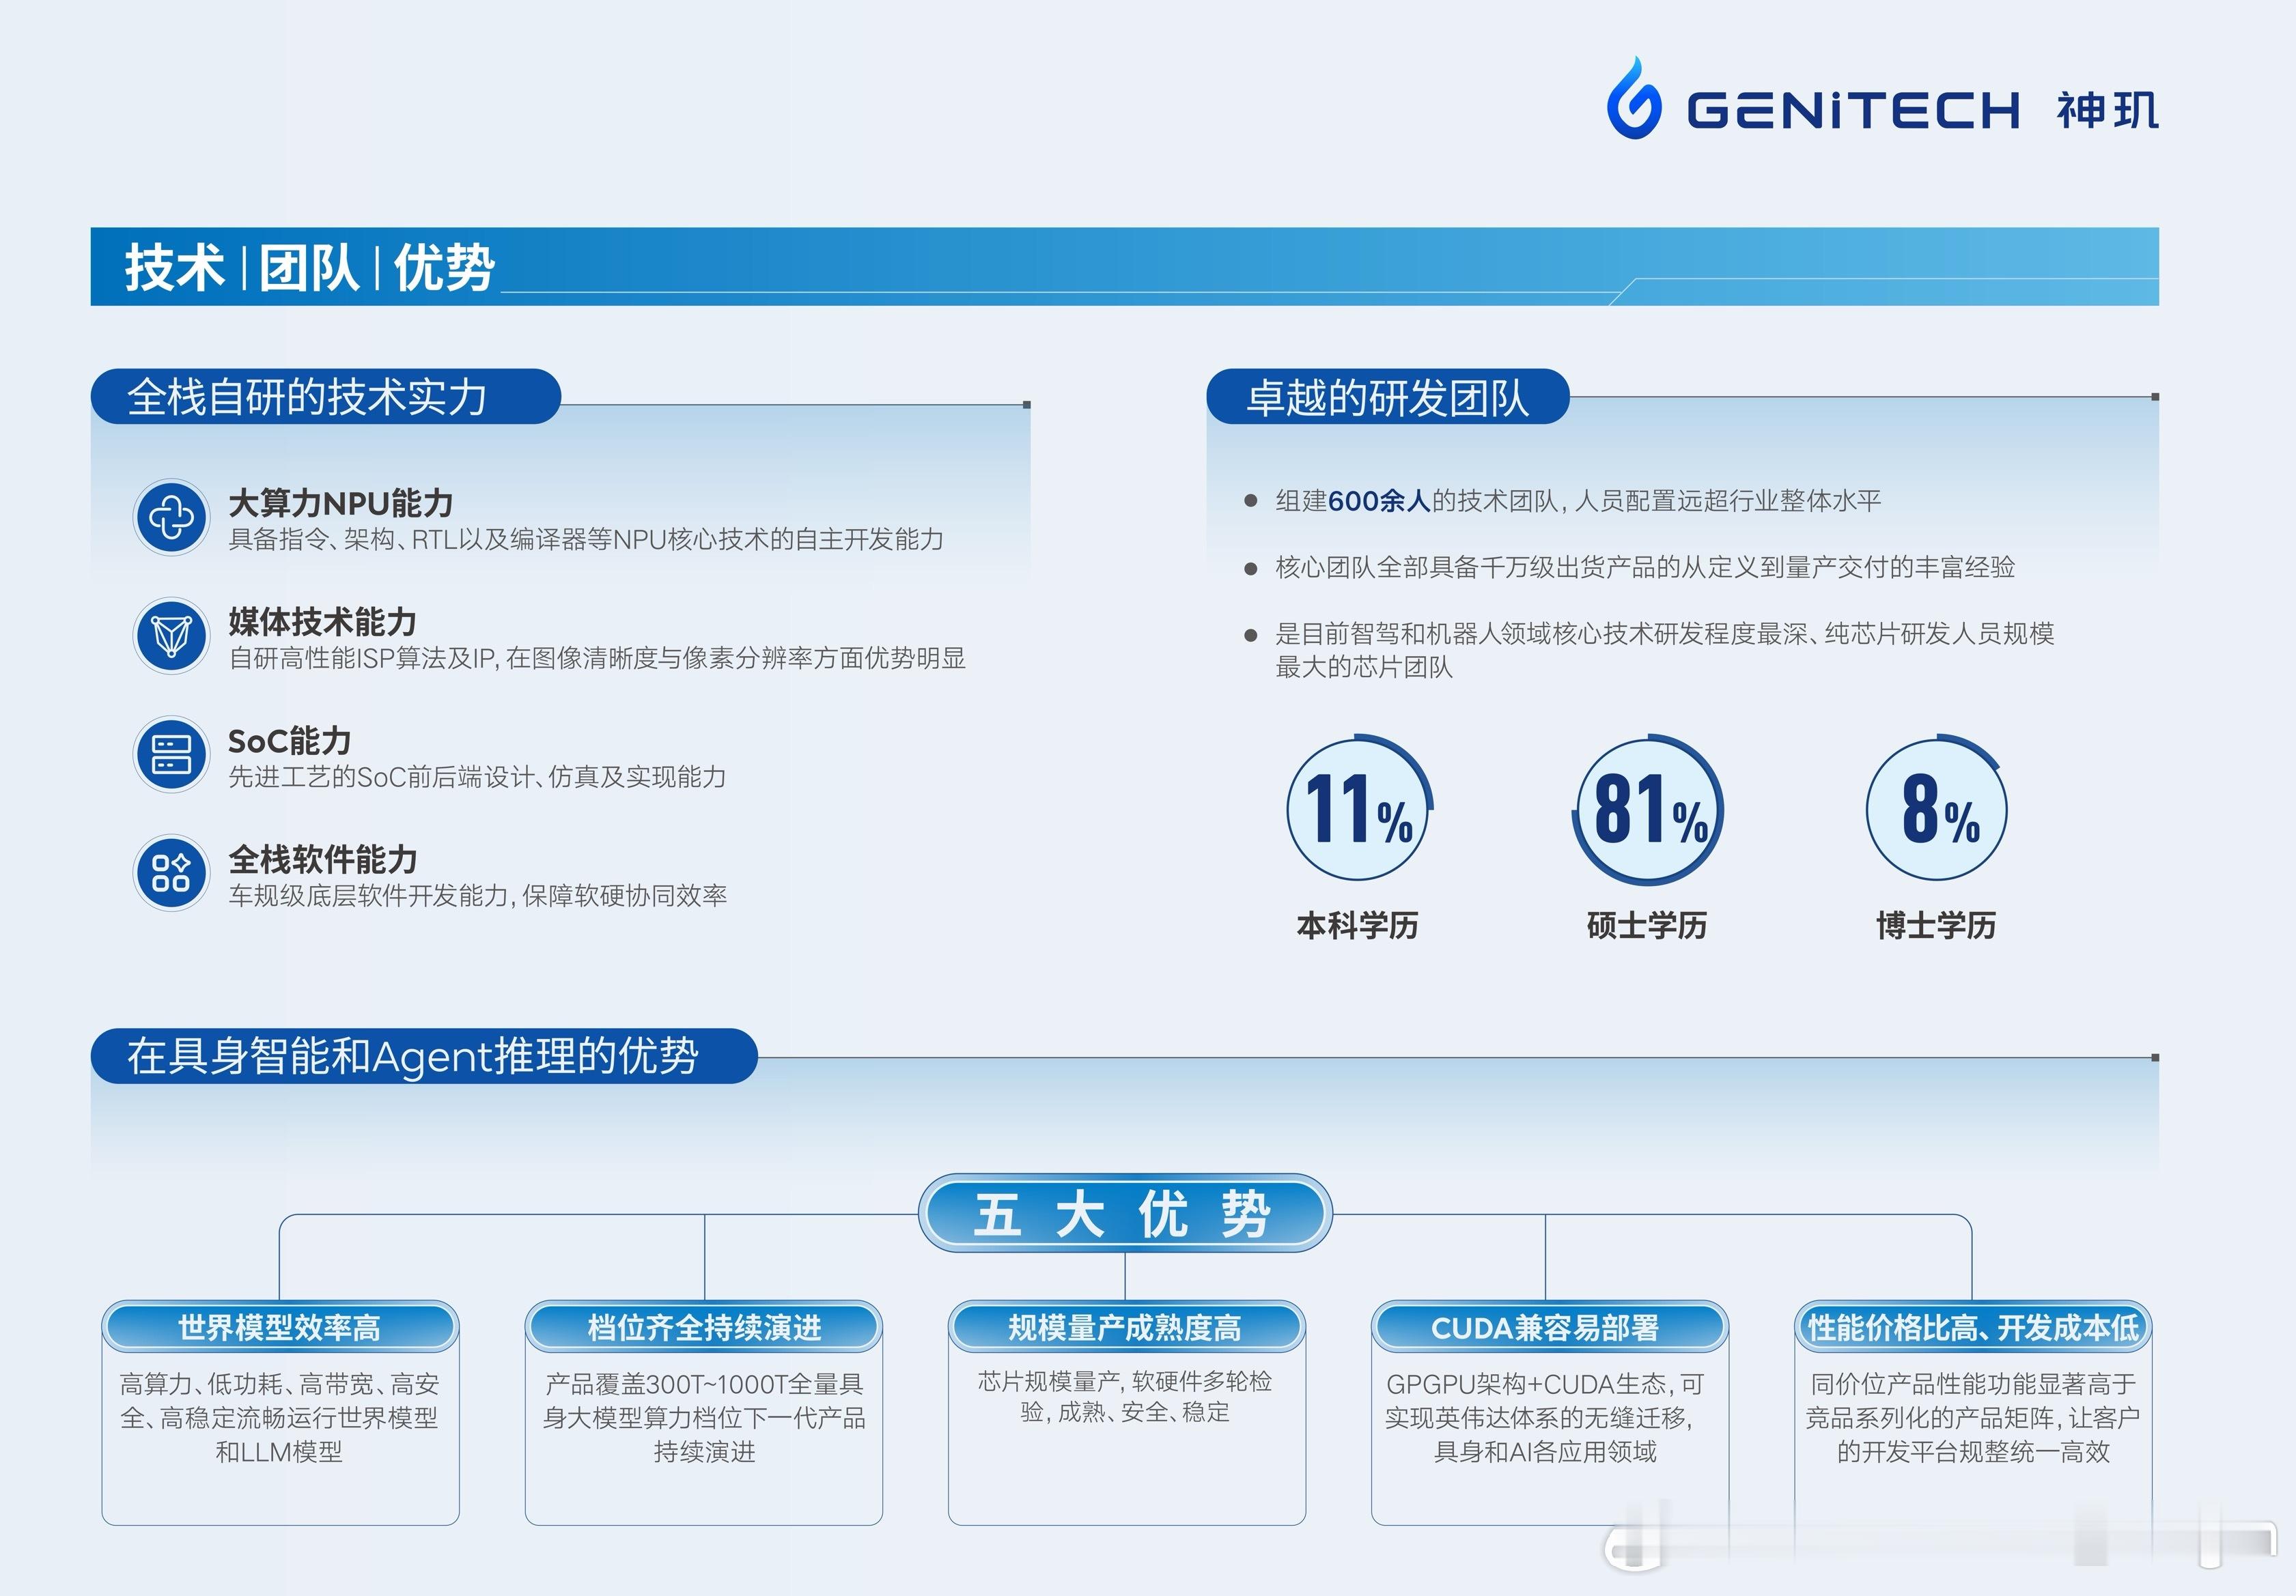Open the 世界模型效率高 card header
Image resolution: width=2296 pixels, height=1596 pixels.
(280, 1327)
